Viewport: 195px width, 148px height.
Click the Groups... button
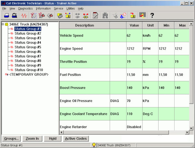click(11, 139)
